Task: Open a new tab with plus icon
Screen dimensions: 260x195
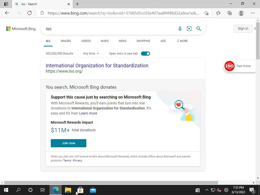Action: click(77, 4)
